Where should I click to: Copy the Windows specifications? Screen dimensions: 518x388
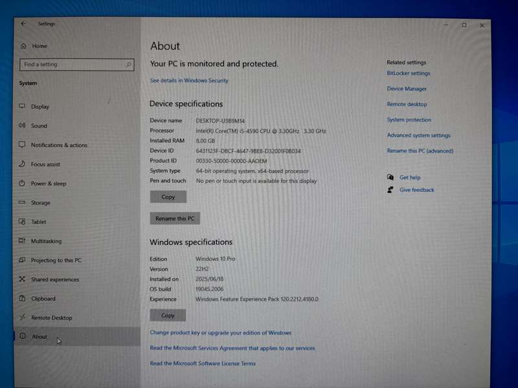(x=168, y=315)
